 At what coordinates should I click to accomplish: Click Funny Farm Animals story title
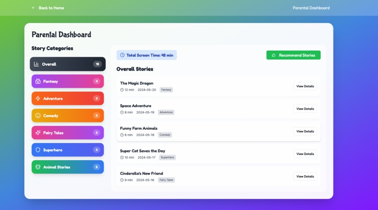(139, 128)
